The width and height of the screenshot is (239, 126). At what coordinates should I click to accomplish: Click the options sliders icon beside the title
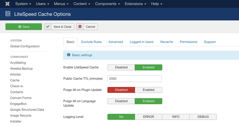[x=8, y=14]
